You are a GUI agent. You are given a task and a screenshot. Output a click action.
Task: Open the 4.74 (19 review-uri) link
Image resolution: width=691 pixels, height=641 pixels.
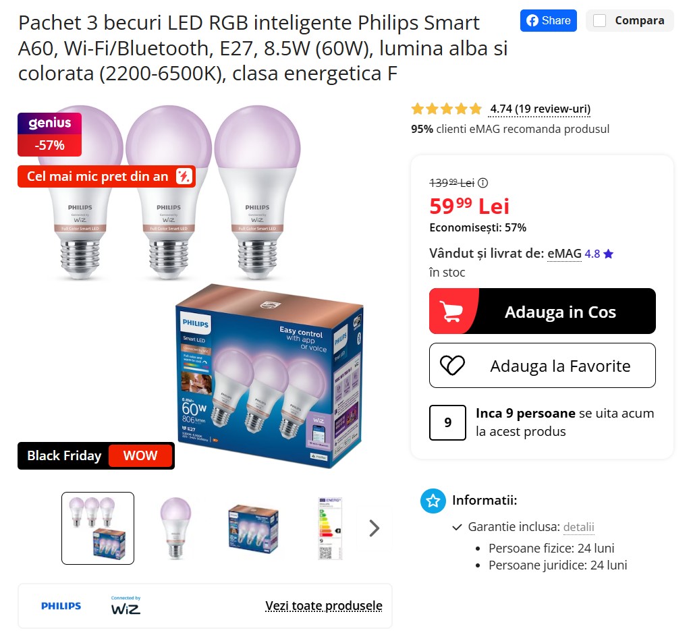540,109
